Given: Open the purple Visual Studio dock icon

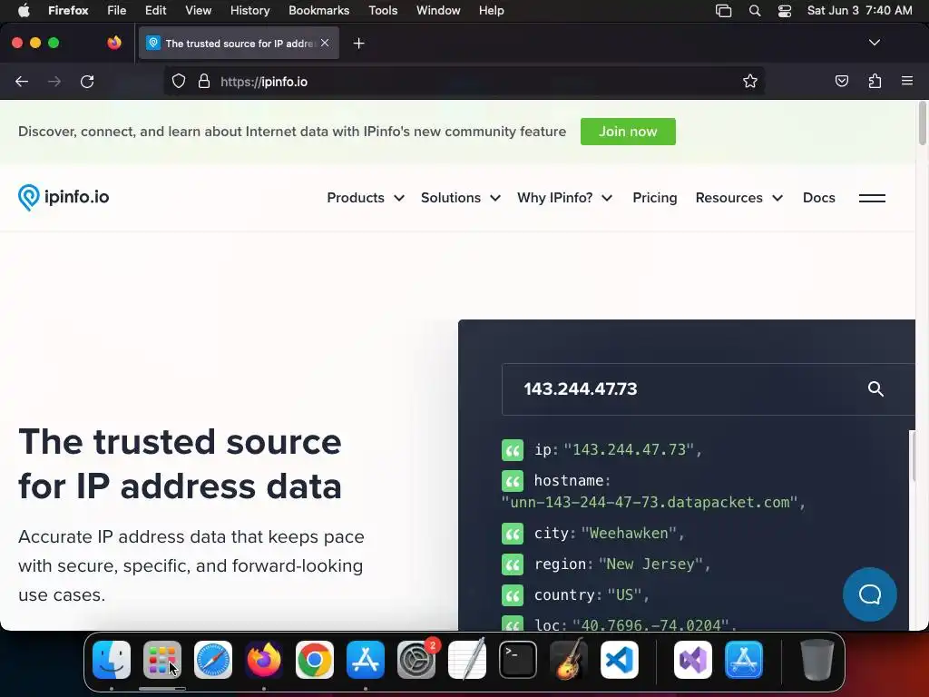Looking at the screenshot, I should [692, 660].
